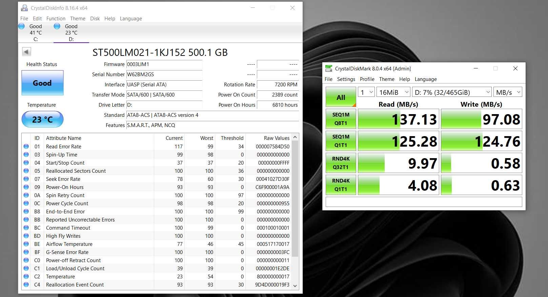The height and width of the screenshot is (297, 548).
Task: Click the CrystalDiskInfo title bar app icon
Action: pos(24,8)
